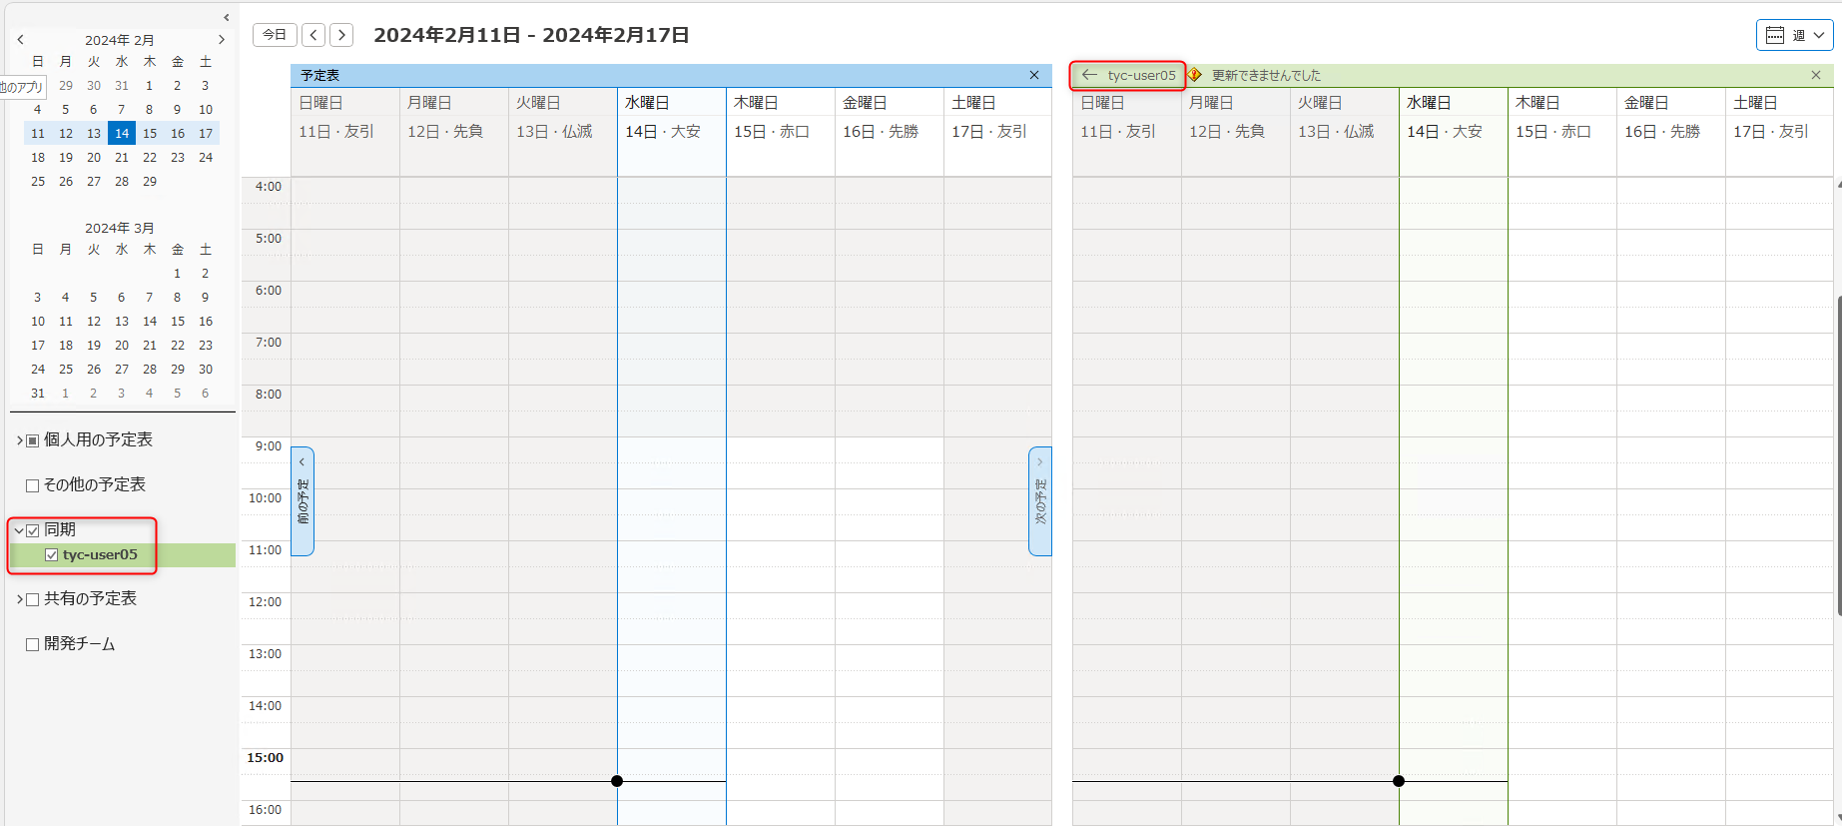The image size is (1842, 826).
Task: Click the next week arrow in toolbar
Action: tap(341, 35)
